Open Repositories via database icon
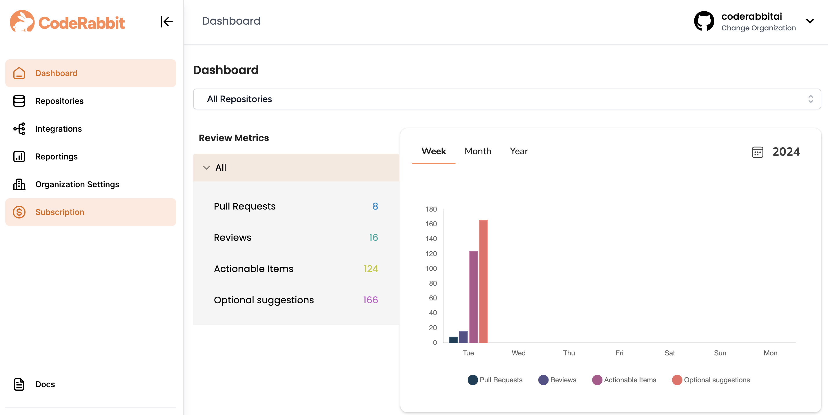The image size is (828, 415). coord(19,101)
